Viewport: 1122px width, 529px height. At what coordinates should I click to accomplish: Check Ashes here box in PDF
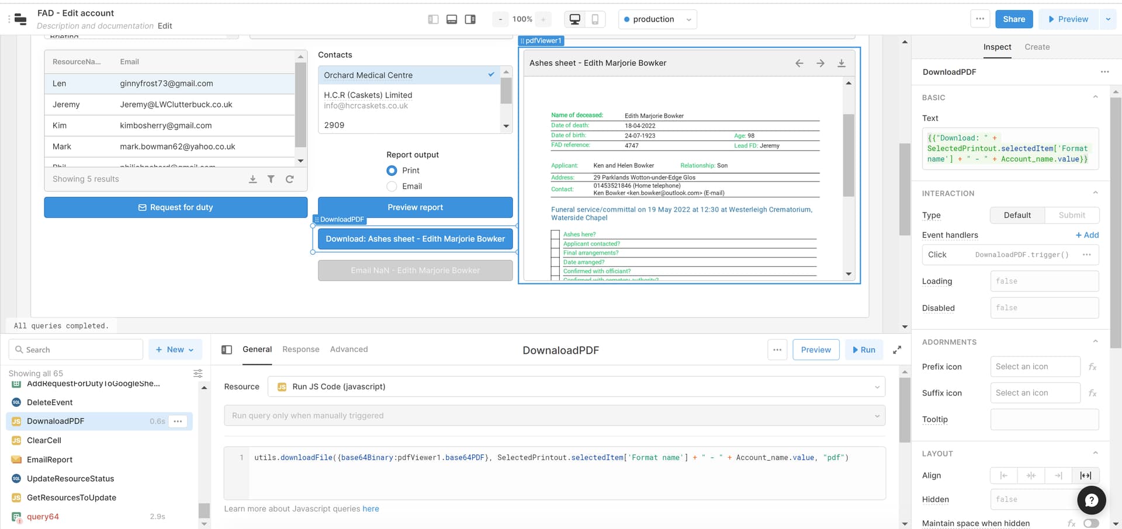click(555, 234)
